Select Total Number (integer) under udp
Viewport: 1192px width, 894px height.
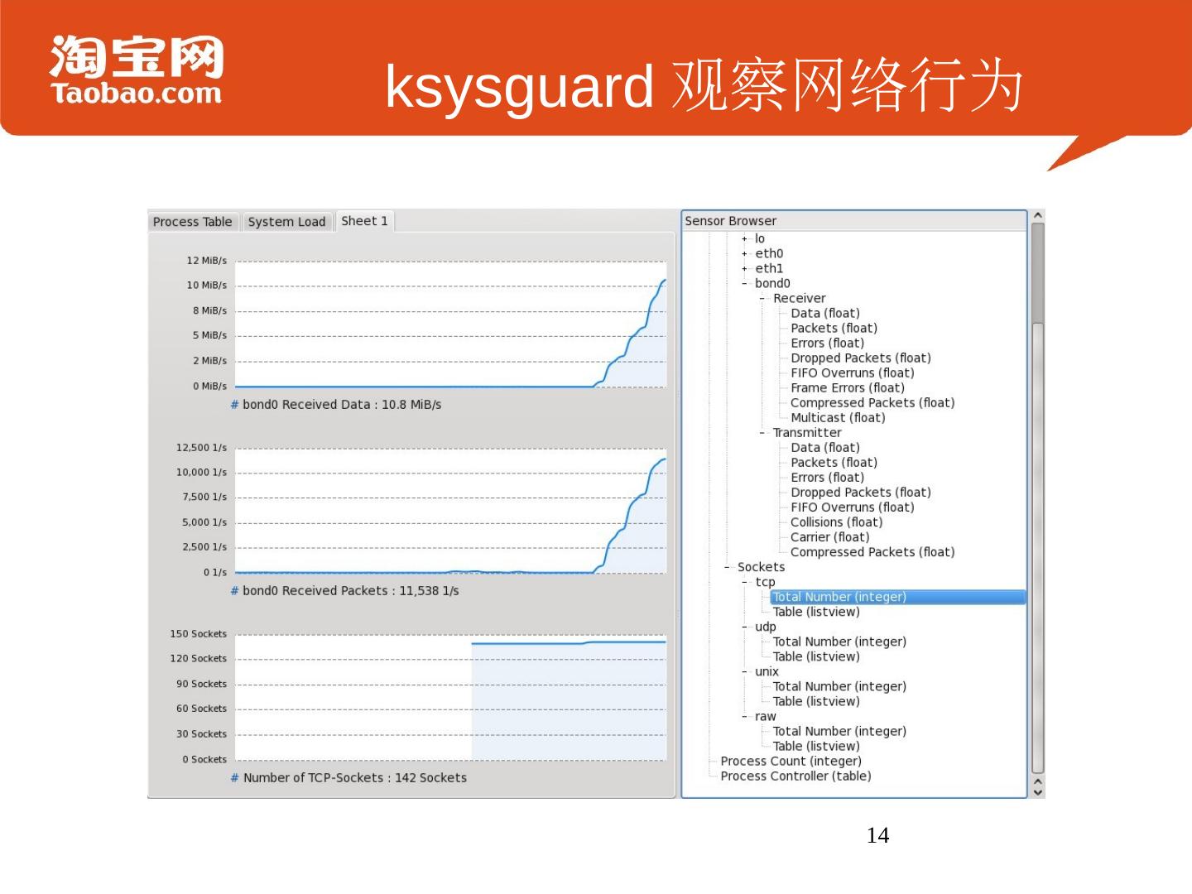[839, 642]
